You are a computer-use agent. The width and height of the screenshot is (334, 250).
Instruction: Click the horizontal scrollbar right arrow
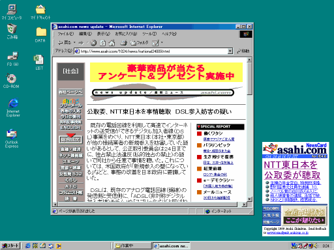(244, 204)
